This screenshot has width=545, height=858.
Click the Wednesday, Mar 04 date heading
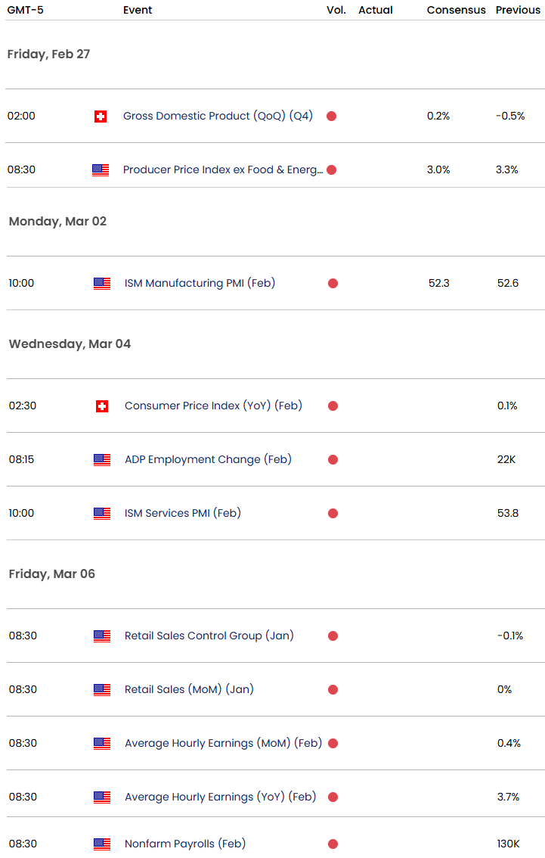(70, 344)
